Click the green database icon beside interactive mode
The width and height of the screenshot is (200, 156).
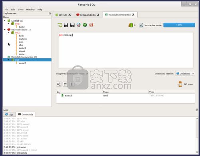pyautogui.click(x=131, y=25)
